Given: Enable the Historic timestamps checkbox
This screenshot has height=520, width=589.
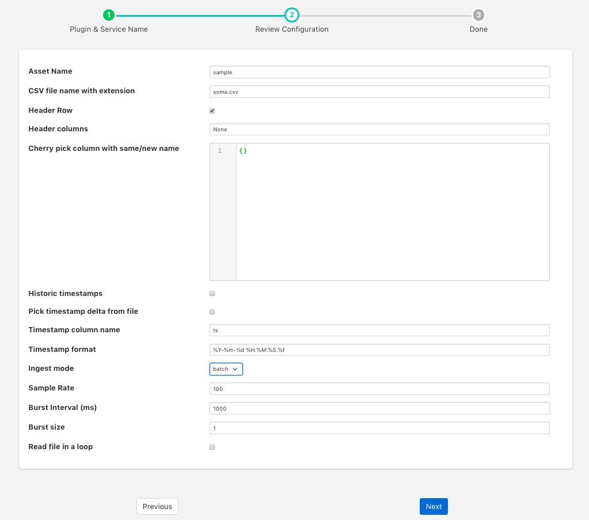Looking at the screenshot, I should click(x=212, y=294).
